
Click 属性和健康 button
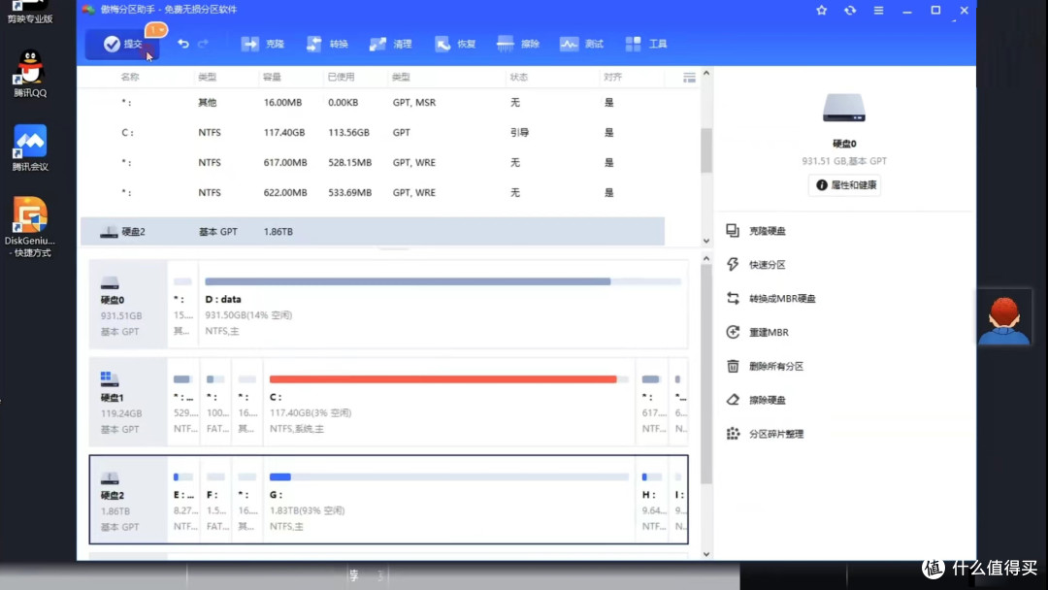pyautogui.click(x=845, y=185)
